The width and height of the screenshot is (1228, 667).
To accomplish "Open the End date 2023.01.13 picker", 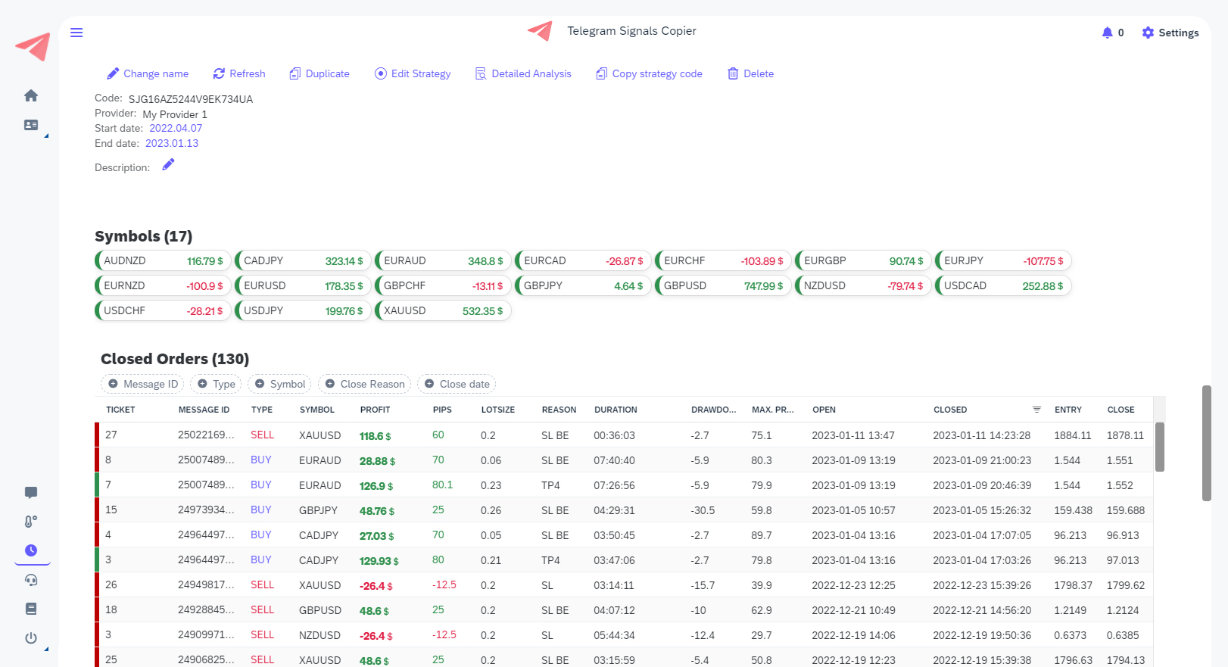I will [x=172, y=143].
